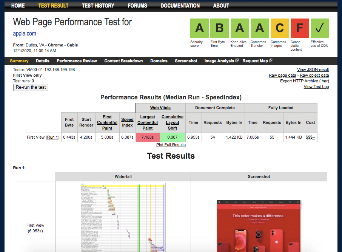Open the Raw object data link

tap(314, 75)
